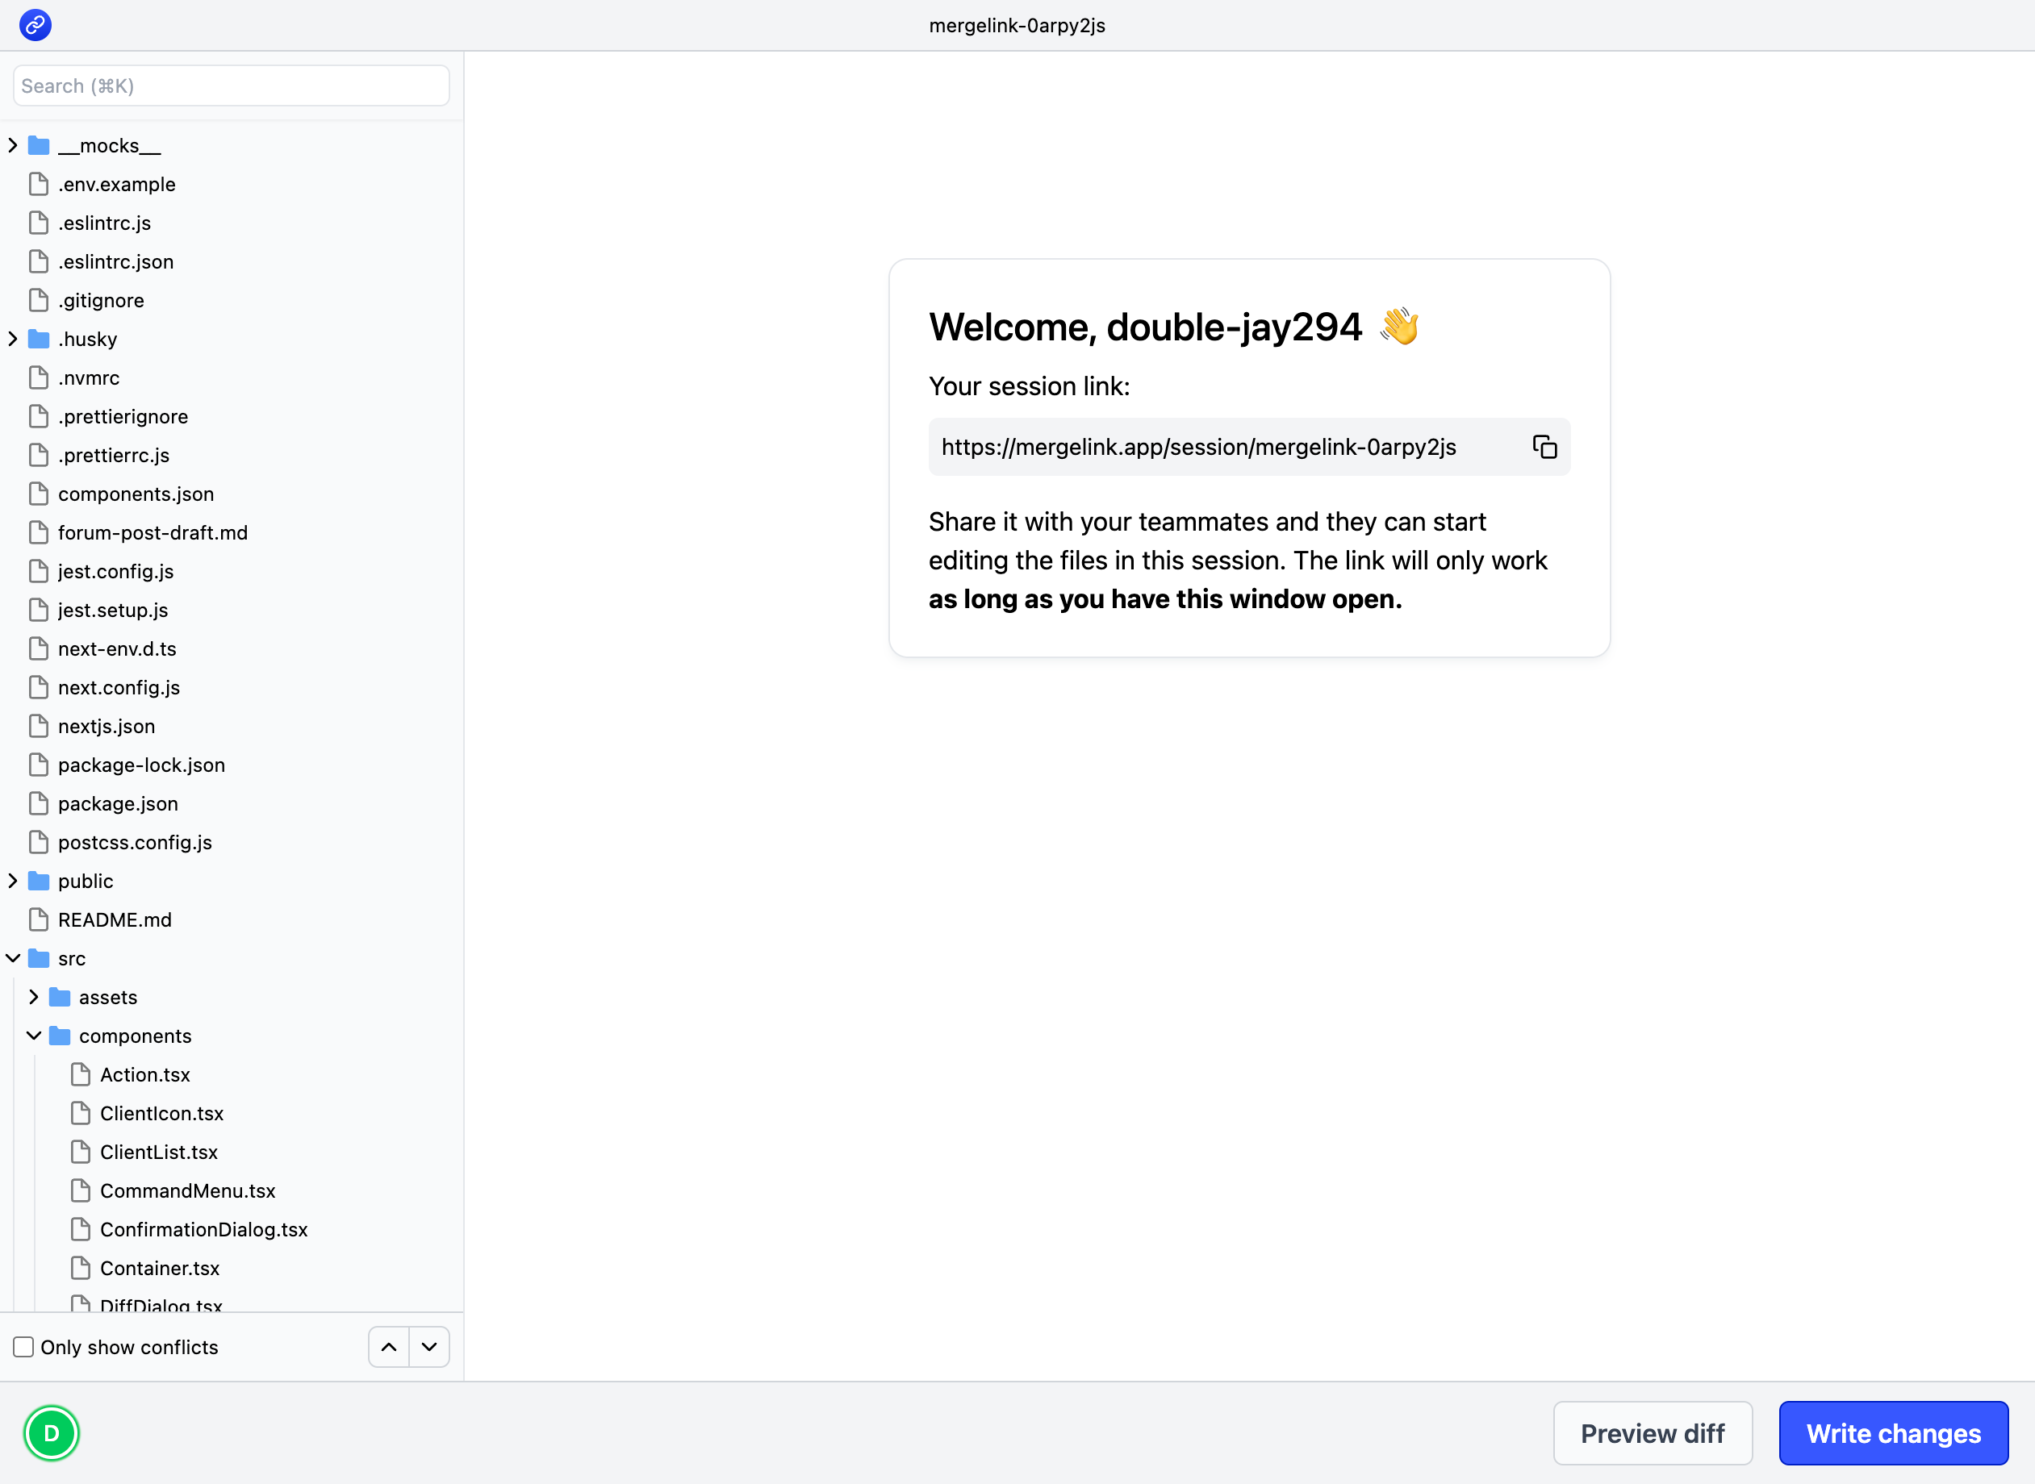Expand the __mocks__ folder
The image size is (2035, 1484).
click(13, 145)
